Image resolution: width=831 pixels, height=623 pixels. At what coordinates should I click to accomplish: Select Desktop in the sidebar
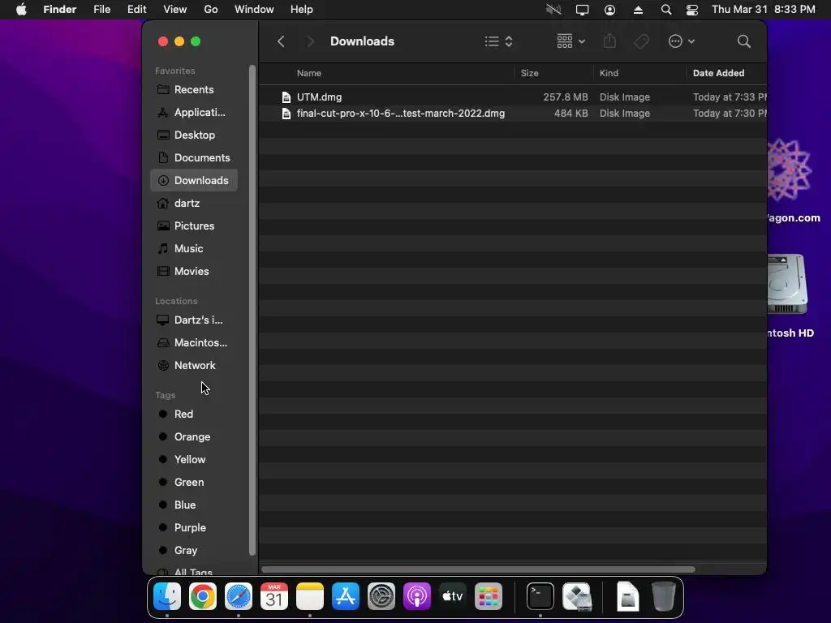coord(194,135)
